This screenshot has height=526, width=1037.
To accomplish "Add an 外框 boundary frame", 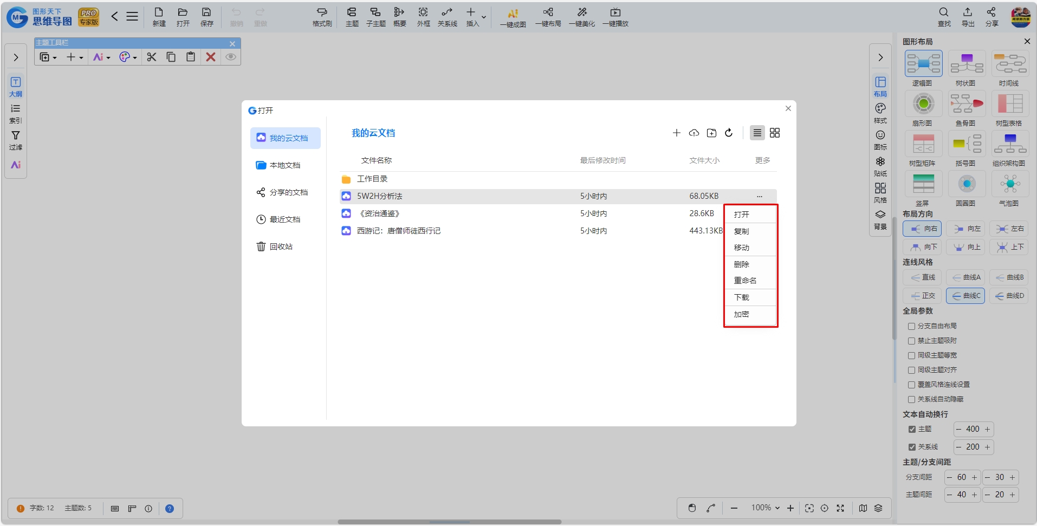I will tap(423, 17).
